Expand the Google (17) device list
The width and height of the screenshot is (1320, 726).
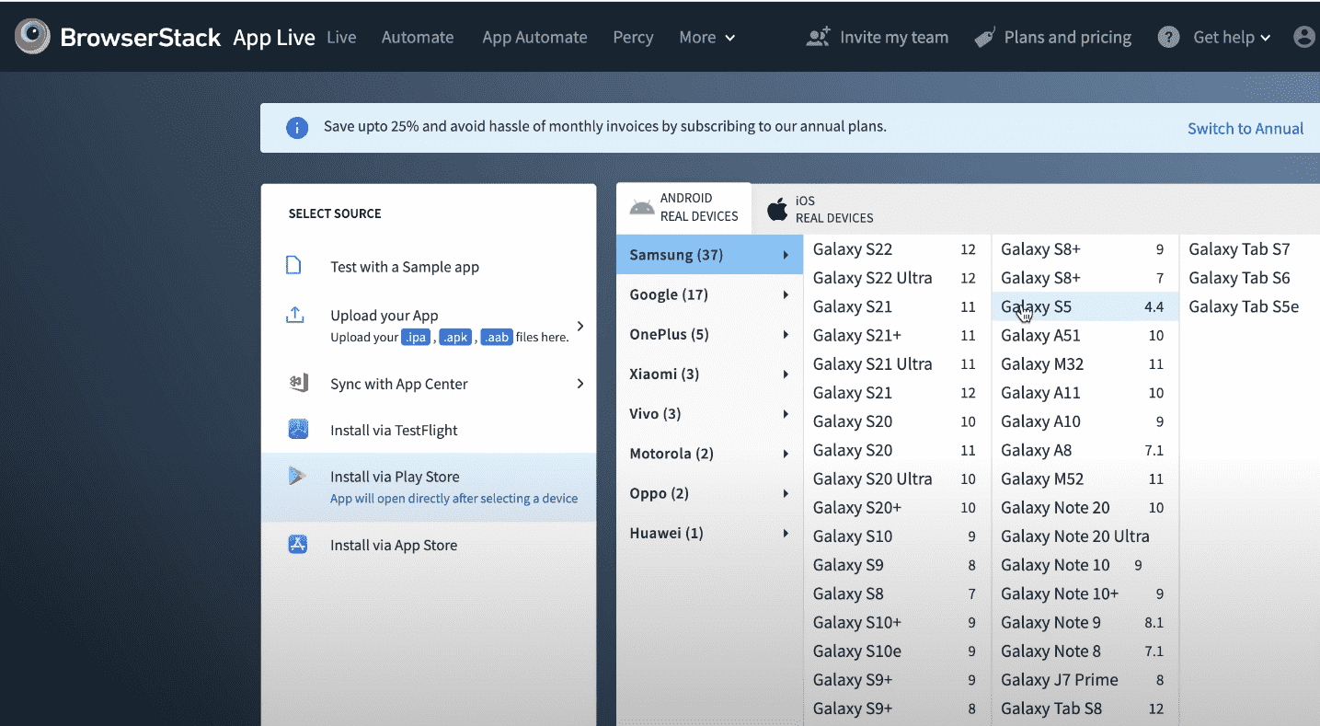pos(708,294)
